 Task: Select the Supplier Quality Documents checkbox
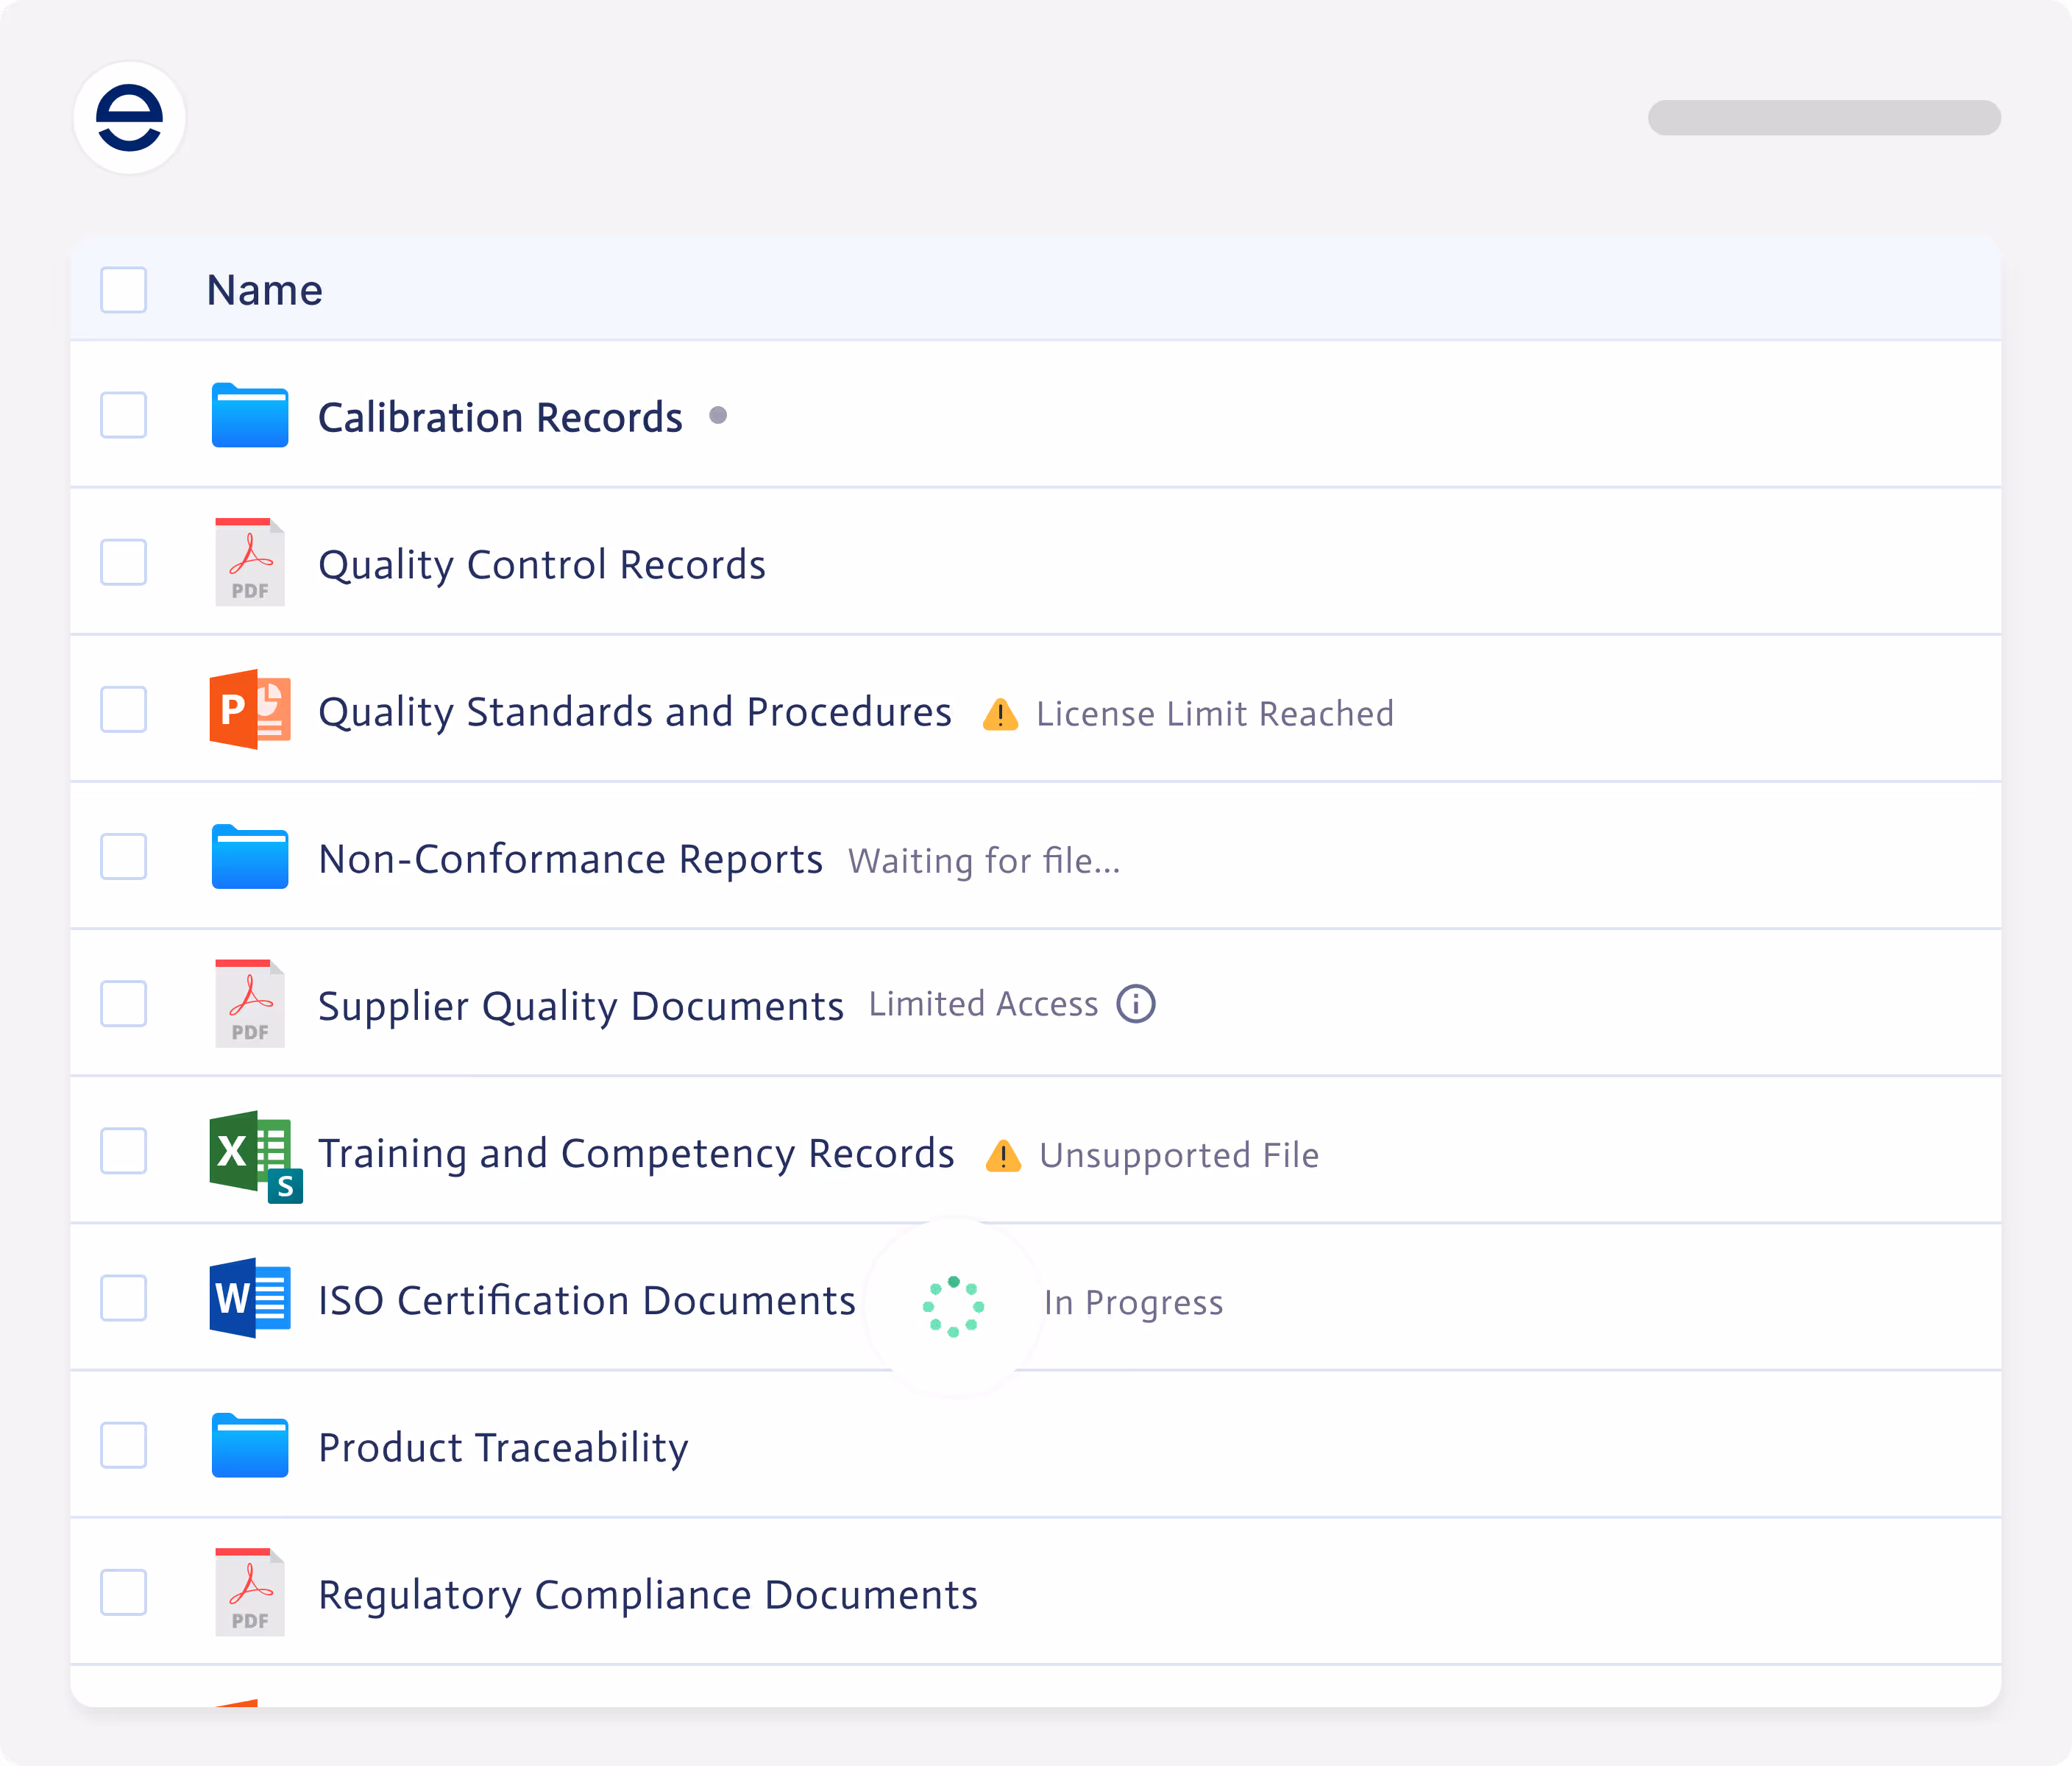coord(124,1003)
